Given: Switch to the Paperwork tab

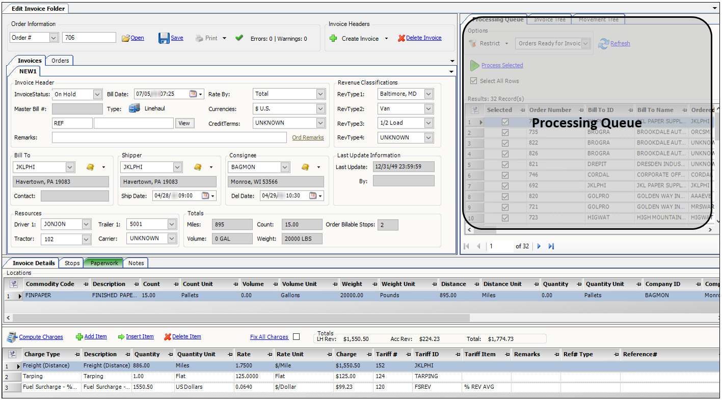Looking at the screenshot, I should point(104,263).
